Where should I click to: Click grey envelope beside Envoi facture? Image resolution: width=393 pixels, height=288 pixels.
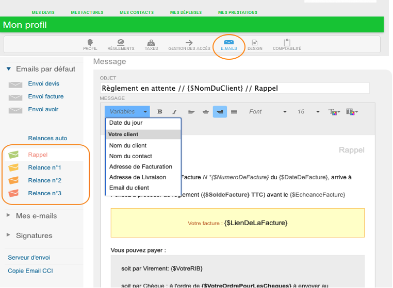click(15, 97)
